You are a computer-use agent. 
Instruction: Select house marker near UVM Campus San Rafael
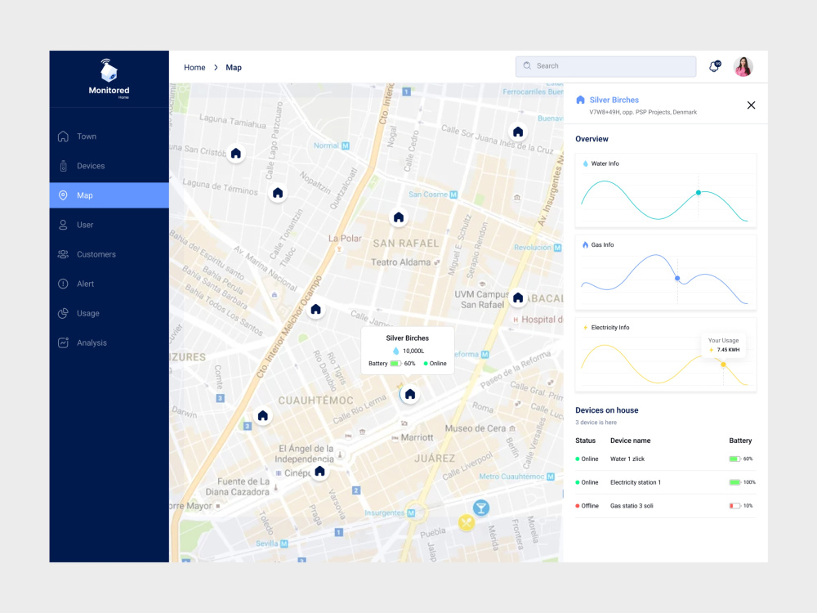518,298
